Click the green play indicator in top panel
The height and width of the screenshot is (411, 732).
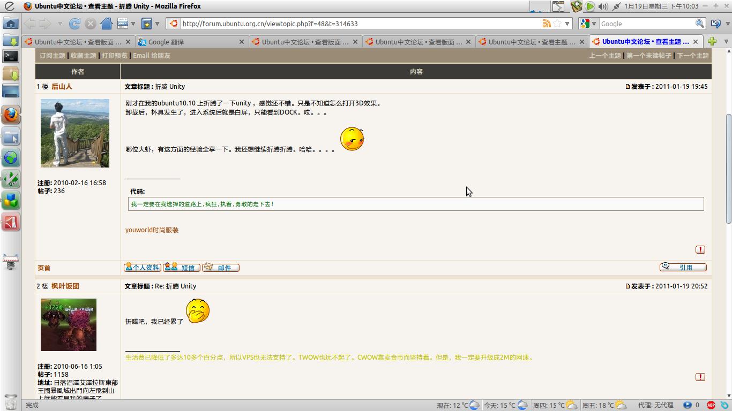tap(590, 6)
